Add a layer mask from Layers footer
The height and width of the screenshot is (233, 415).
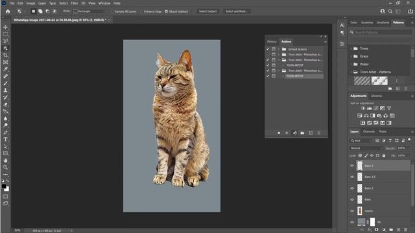point(376,230)
